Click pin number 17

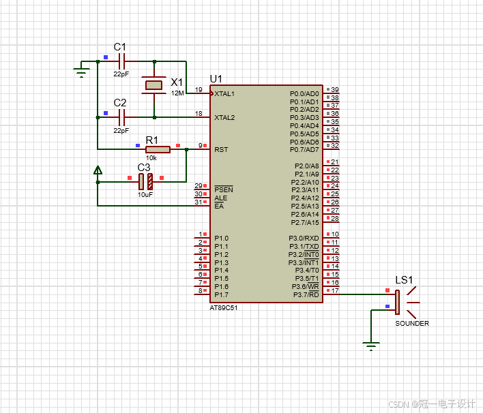pos(335,290)
